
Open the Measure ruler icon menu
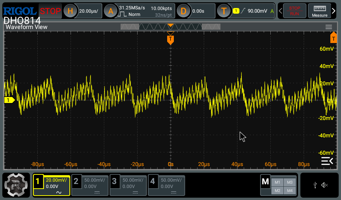pyautogui.click(x=319, y=11)
